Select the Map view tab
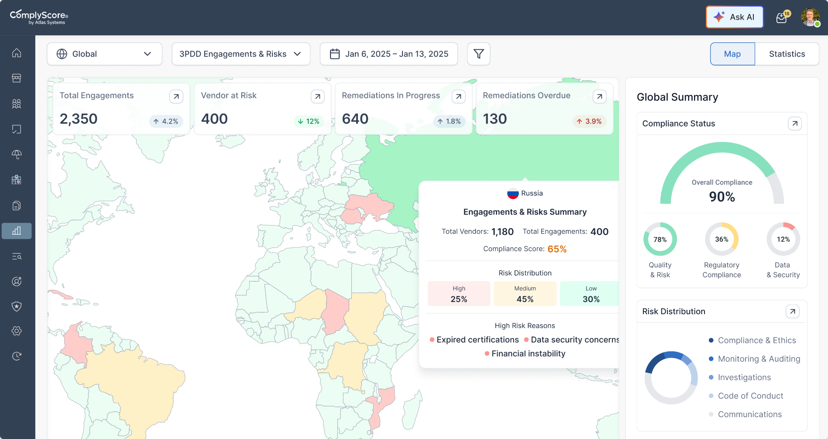The image size is (828, 439). click(732, 54)
